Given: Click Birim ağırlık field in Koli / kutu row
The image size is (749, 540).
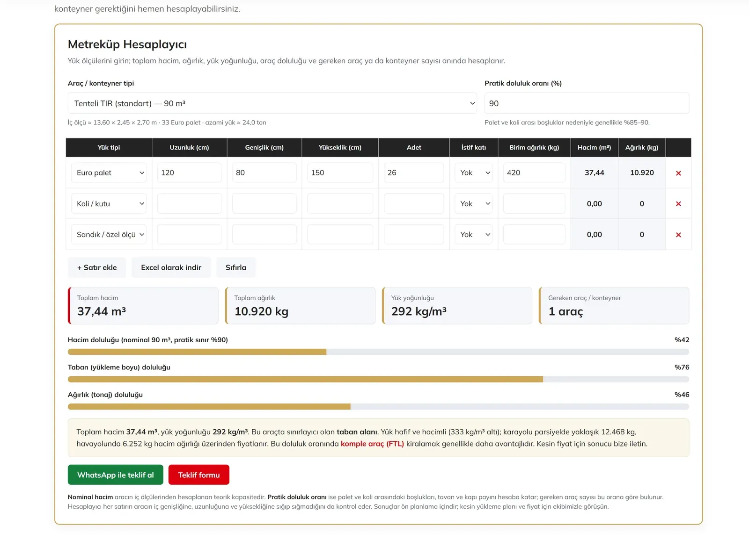Looking at the screenshot, I should tap(534, 203).
